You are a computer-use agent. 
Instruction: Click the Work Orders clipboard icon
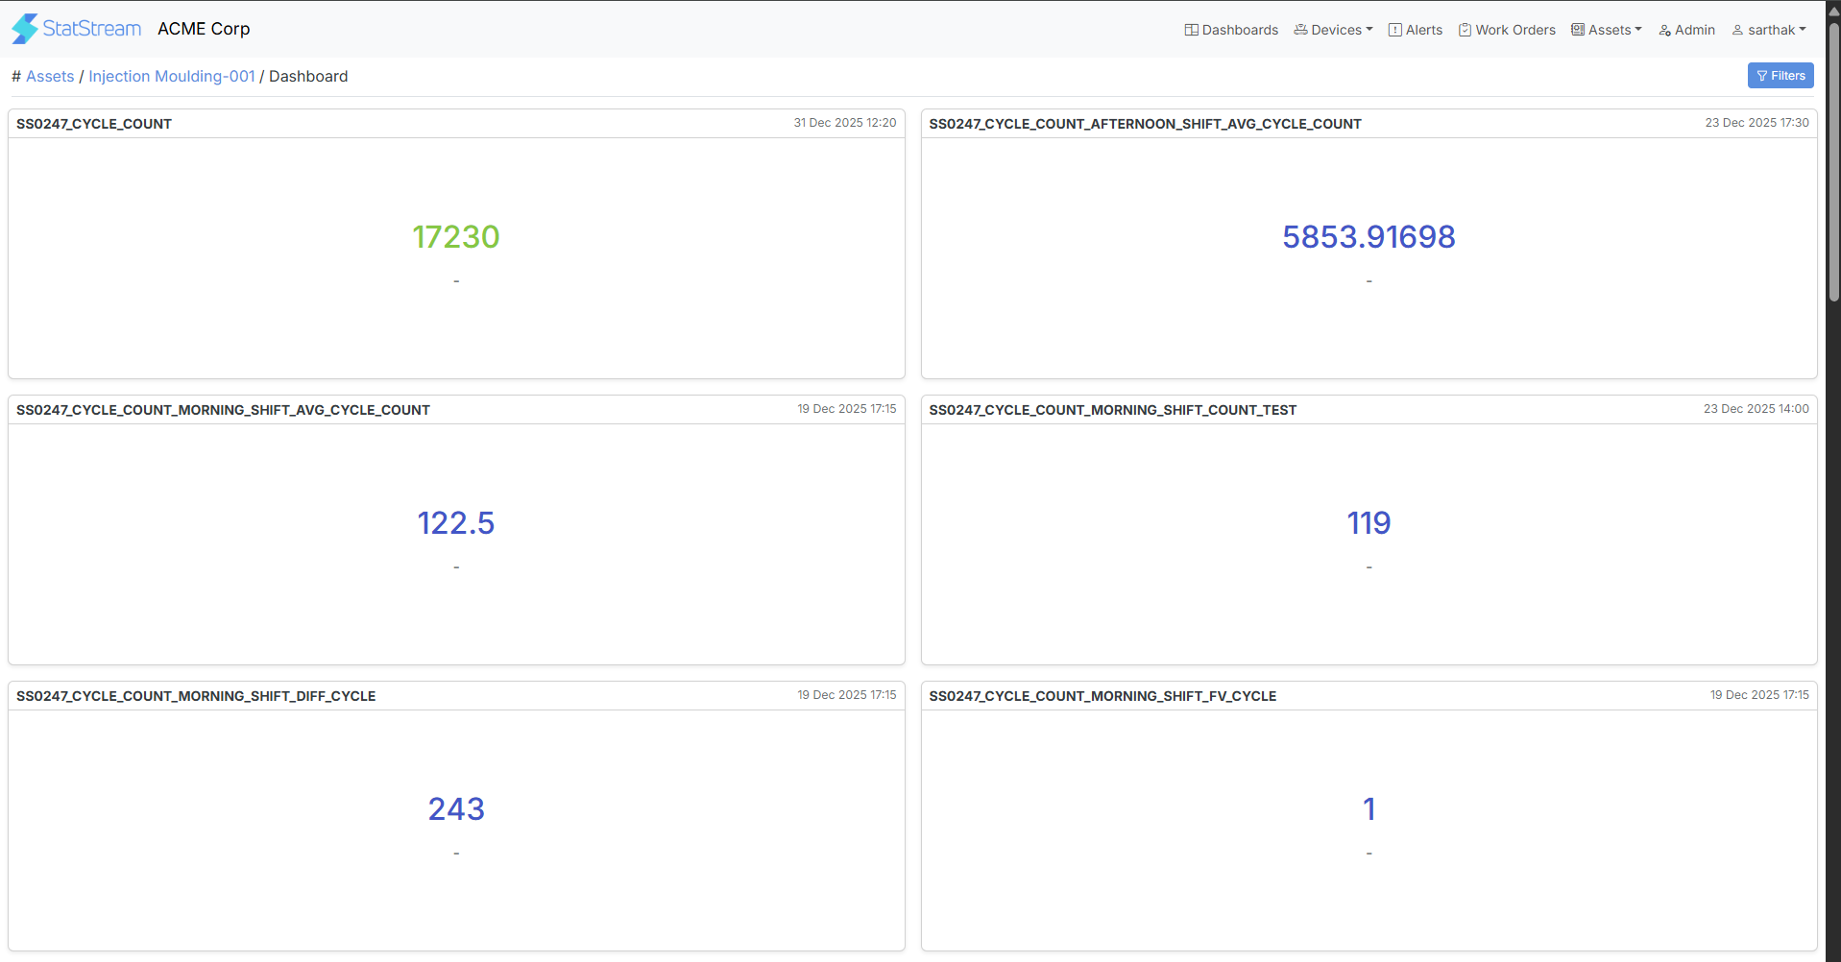pos(1465,30)
